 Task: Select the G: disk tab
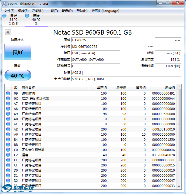pos(36,20)
